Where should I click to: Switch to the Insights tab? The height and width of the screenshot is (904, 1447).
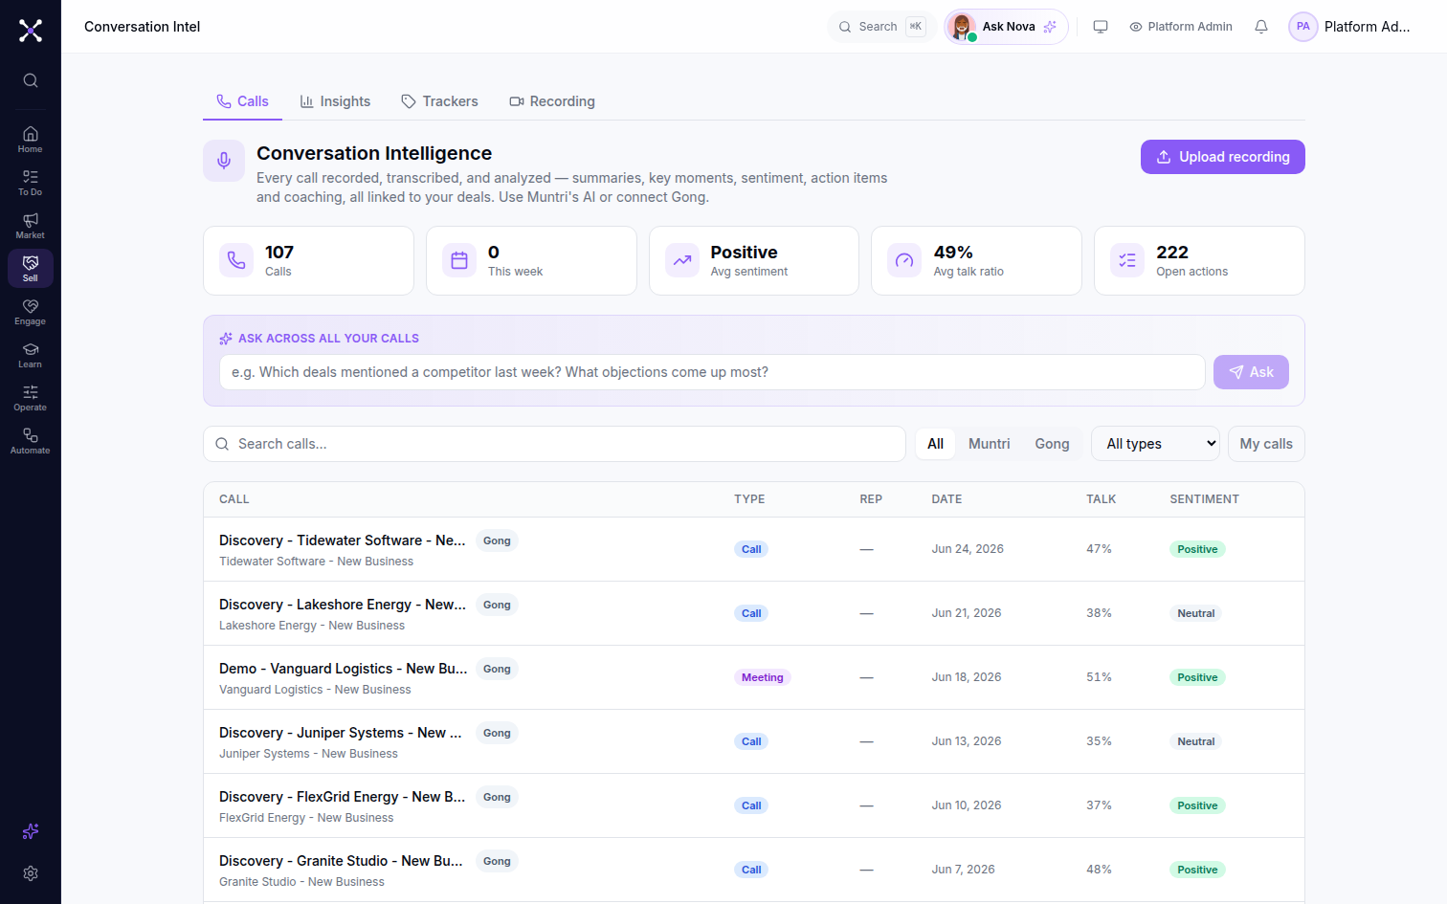335,101
